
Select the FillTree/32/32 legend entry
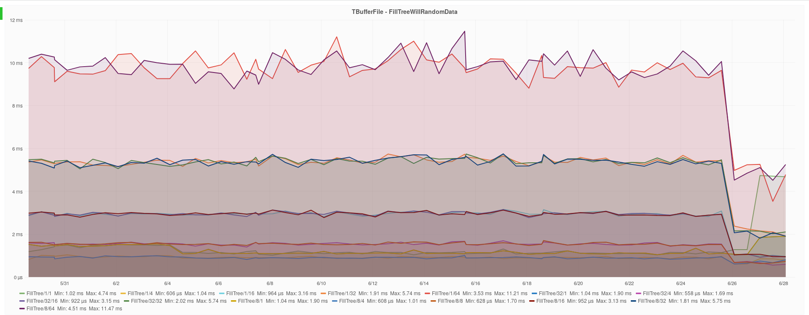pos(146,301)
